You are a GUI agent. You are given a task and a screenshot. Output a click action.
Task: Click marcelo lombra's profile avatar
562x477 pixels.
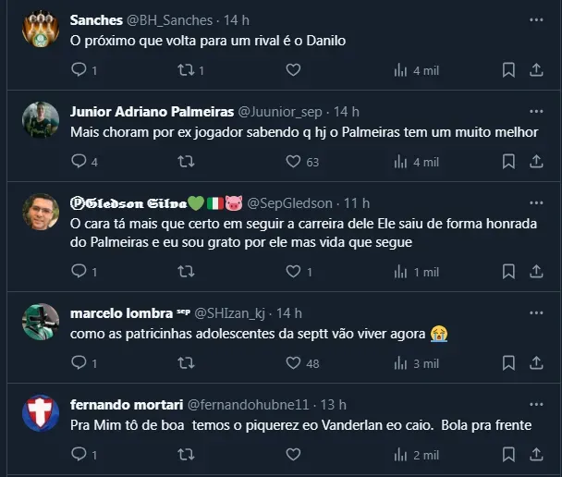point(41,322)
